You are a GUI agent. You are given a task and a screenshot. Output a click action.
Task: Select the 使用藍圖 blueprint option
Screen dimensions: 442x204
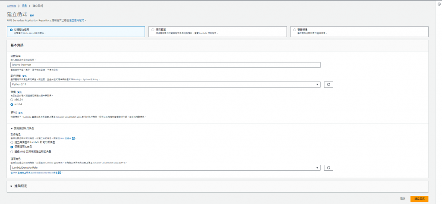click(217, 31)
